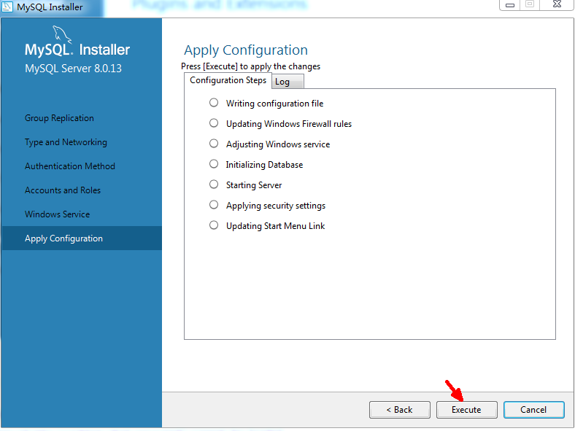Click 'Press [Execute] to apply the changes' text
The height and width of the screenshot is (431, 575).
(x=250, y=66)
